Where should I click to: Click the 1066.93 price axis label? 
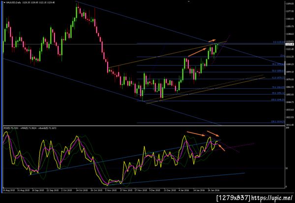click(290, 87)
